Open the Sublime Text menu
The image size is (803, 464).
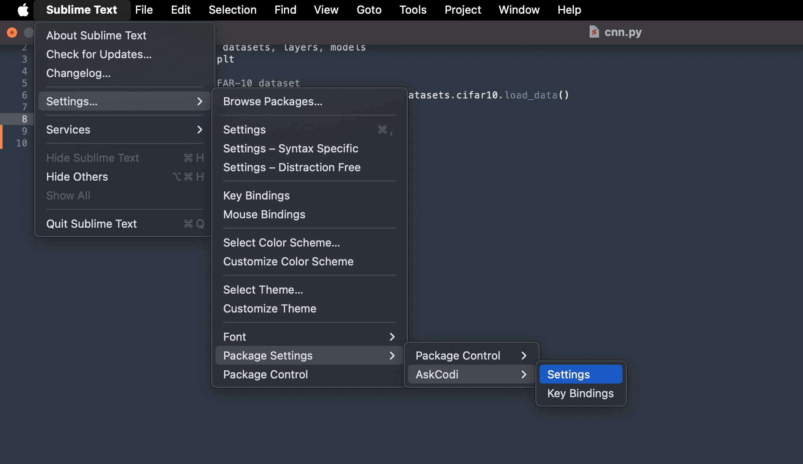pos(82,9)
